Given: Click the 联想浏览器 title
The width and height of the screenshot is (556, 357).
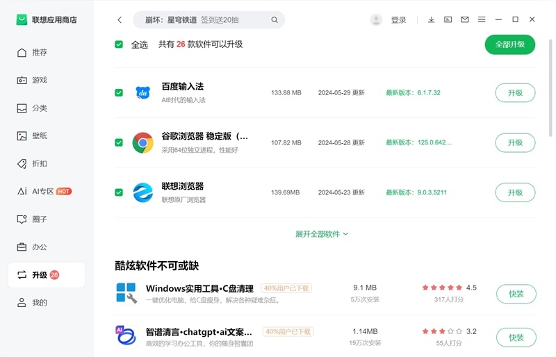Looking at the screenshot, I should click(x=183, y=186).
